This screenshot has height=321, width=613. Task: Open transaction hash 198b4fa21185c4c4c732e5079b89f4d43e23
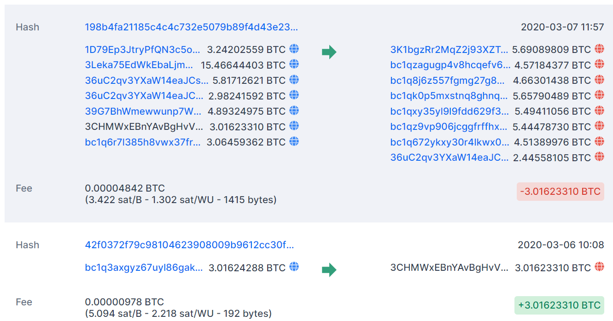click(191, 27)
